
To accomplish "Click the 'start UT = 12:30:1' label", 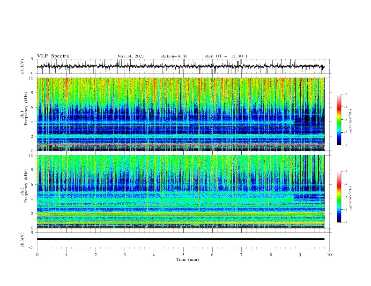I will 226,56.
